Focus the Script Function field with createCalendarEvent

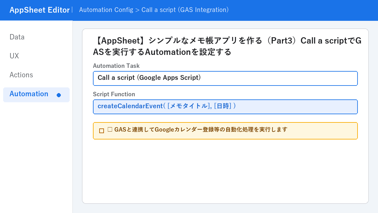(225, 107)
